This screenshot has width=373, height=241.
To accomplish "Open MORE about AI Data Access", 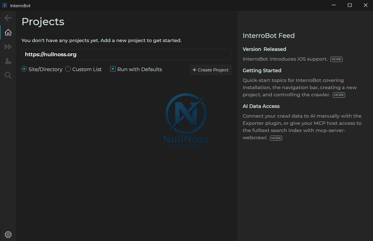I will click(x=276, y=138).
